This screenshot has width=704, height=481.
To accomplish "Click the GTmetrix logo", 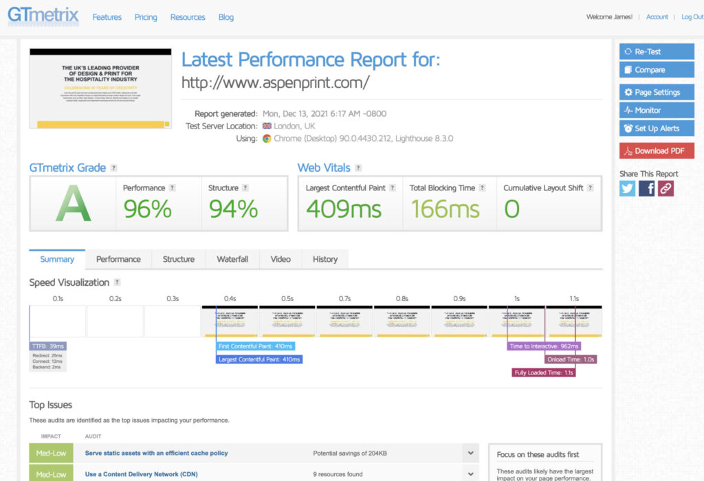I will [43, 16].
